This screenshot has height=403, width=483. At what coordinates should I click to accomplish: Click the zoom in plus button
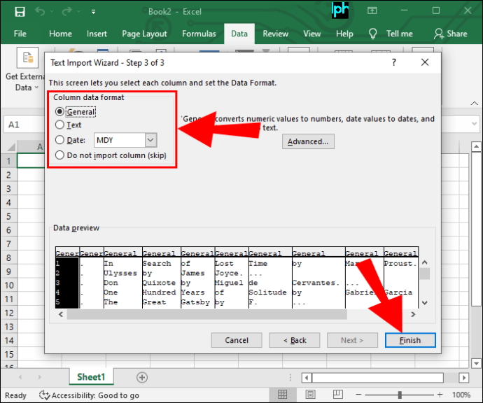440,395
